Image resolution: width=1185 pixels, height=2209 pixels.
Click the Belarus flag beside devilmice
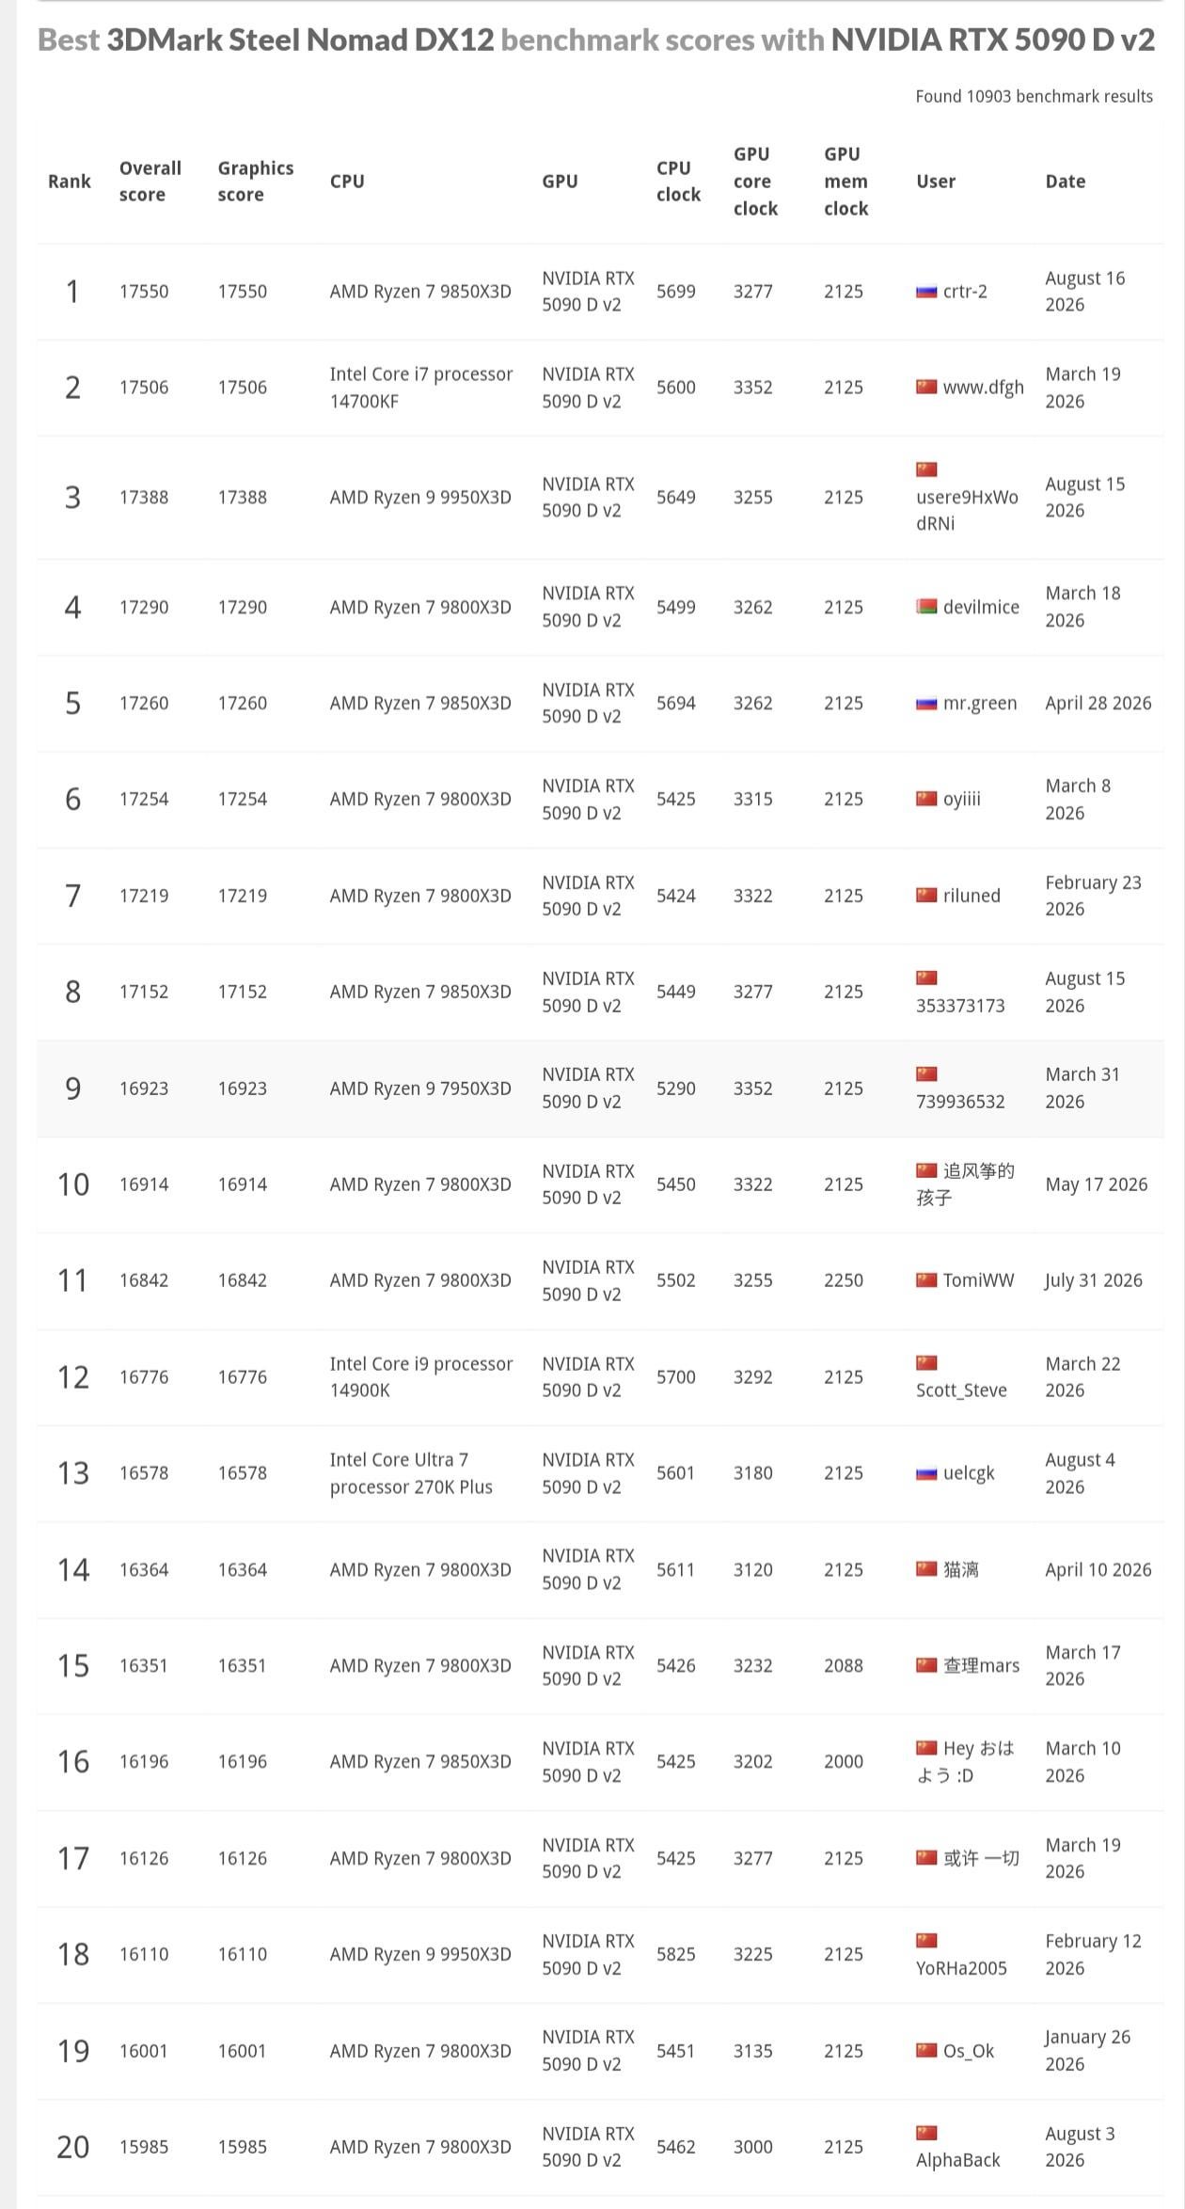(x=926, y=607)
